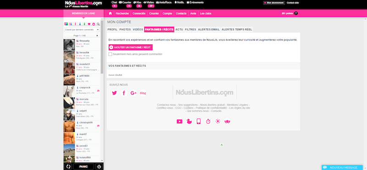Open Notifs. bell in top bar
The height and width of the screenshot is (170, 367).
[x=179, y=2]
